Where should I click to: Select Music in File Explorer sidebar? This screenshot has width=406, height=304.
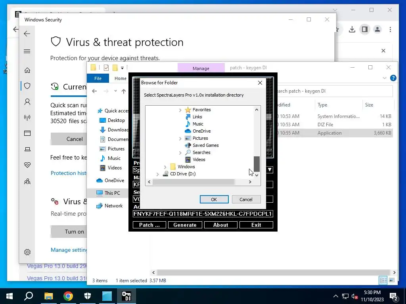pyautogui.click(x=111, y=158)
